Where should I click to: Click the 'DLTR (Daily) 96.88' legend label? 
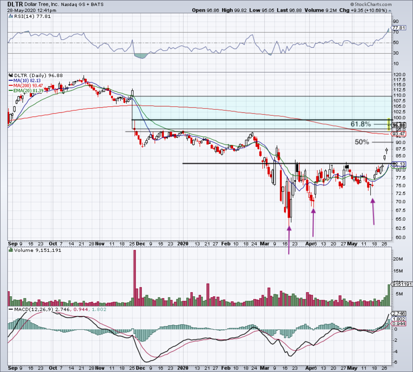click(x=38, y=75)
